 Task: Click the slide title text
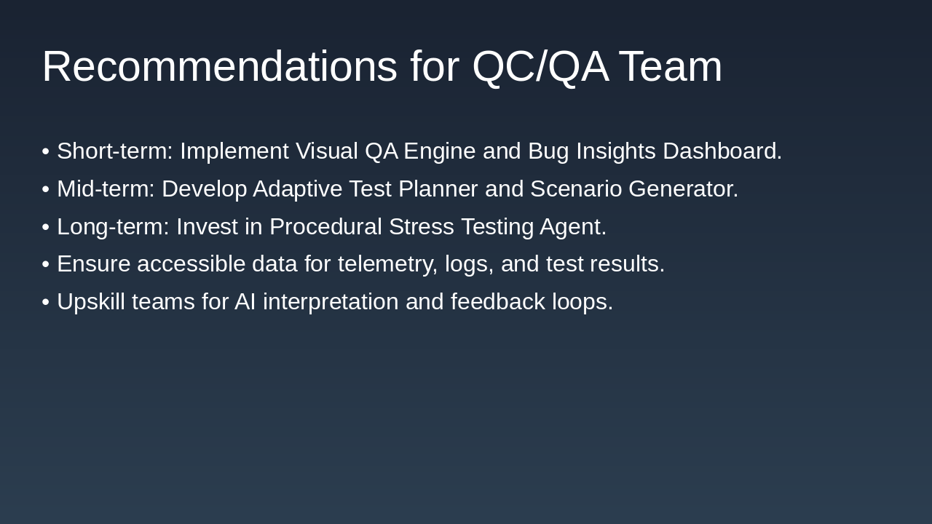382,66
